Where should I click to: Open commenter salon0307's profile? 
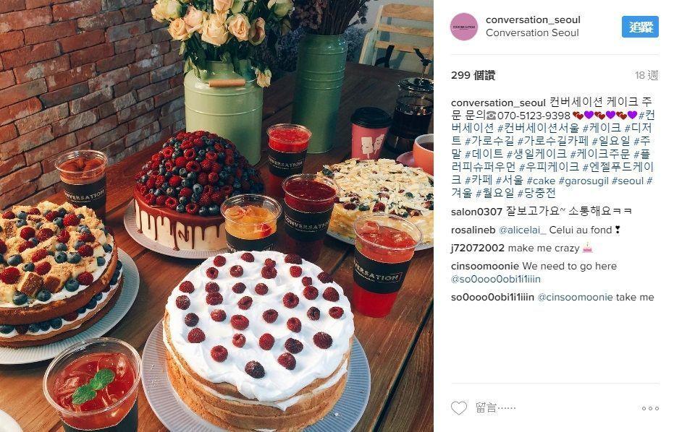point(476,212)
